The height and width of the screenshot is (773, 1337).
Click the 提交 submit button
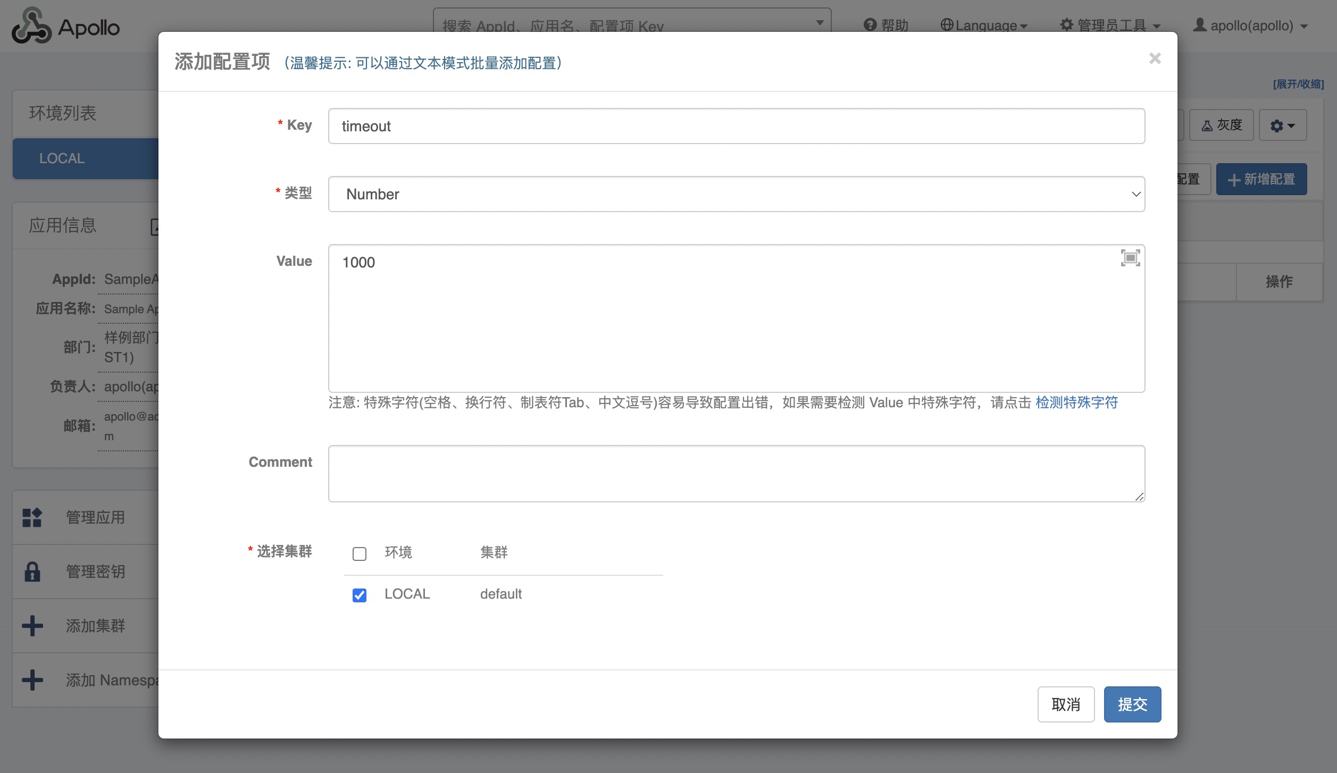[1132, 704]
